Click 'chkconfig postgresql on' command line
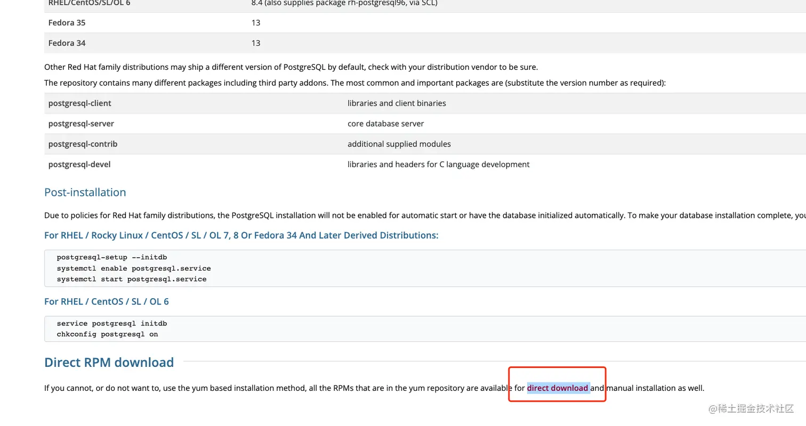Image resolution: width=806 pixels, height=426 pixels. [107, 334]
